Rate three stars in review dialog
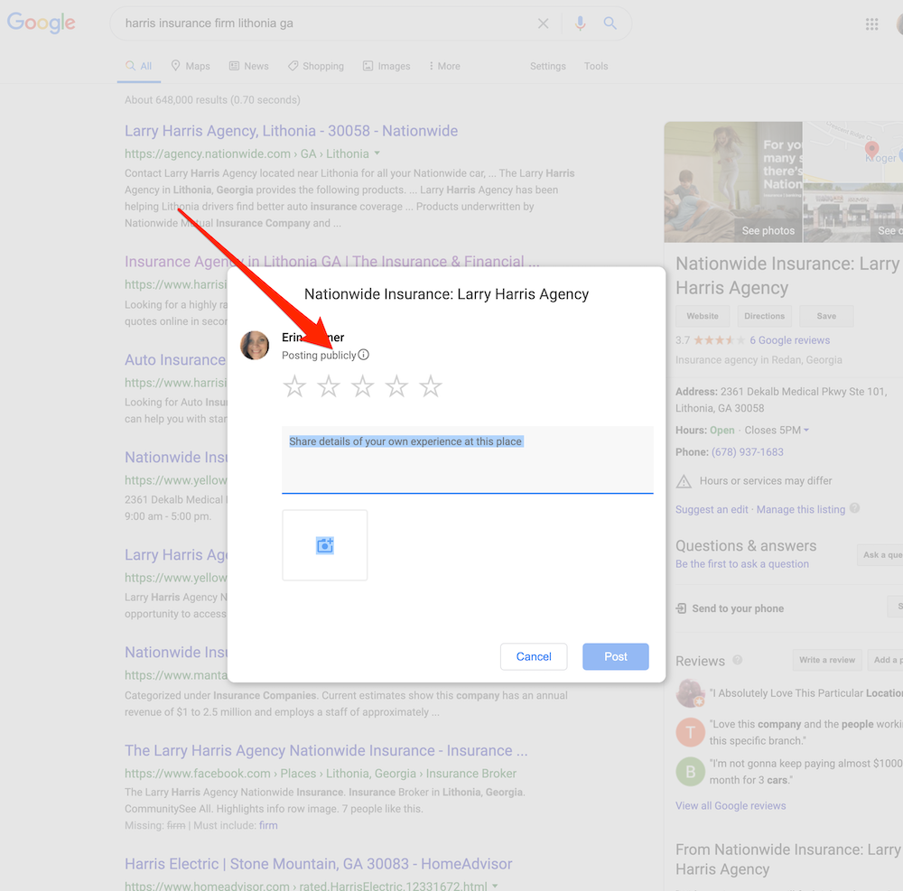Image resolution: width=903 pixels, height=891 pixels. [x=362, y=386]
